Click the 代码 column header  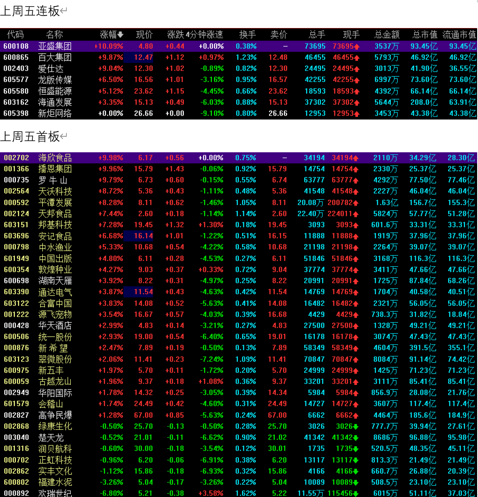(x=15, y=35)
